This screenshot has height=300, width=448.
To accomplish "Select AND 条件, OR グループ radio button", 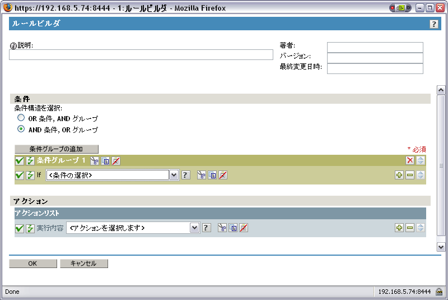I will pyautogui.click(x=21, y=129).
